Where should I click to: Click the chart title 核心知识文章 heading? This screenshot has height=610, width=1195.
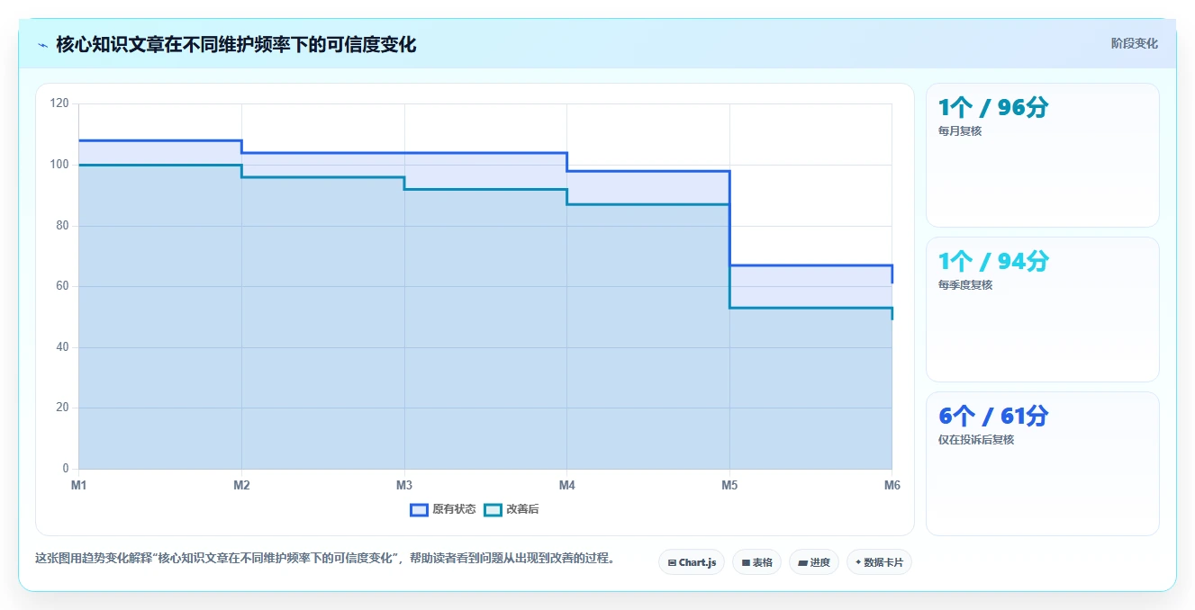[236, 45]
